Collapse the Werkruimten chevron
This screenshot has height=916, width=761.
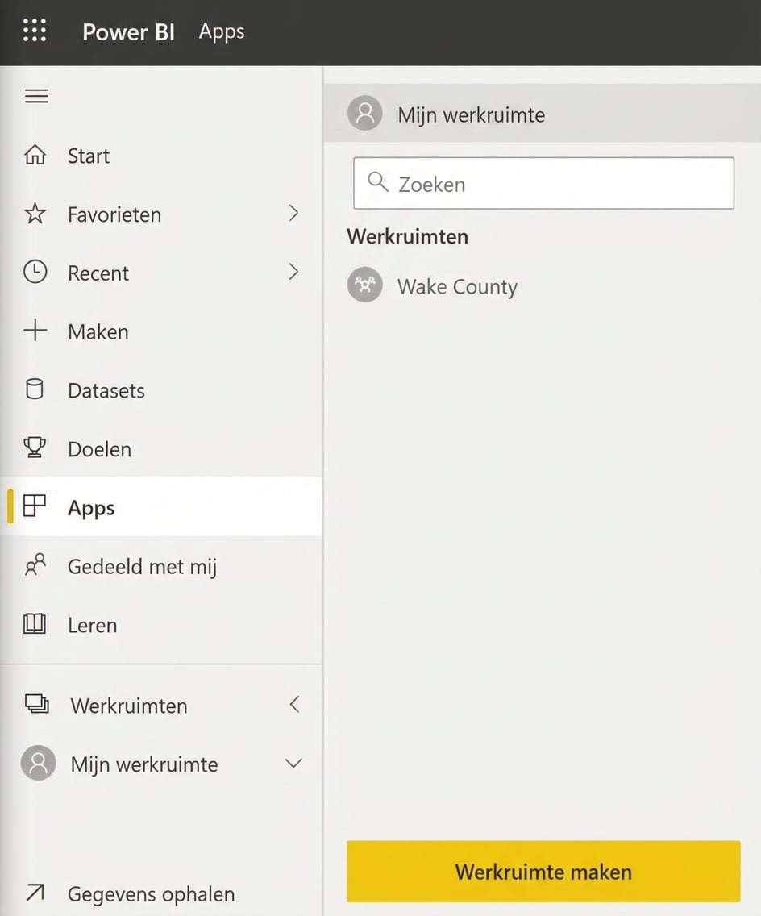pyautogui.click(x=293, y=704)
